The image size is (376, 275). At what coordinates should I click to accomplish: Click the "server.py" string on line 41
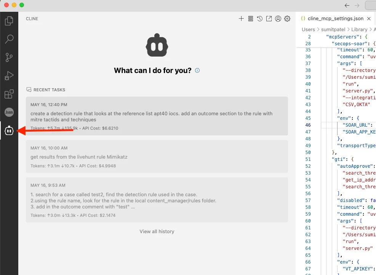click(358, 91)
